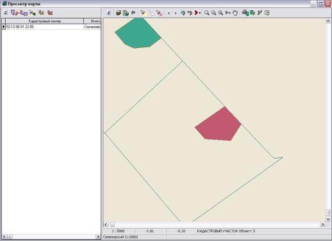Screen dimensions: 332x241
Task: Click the map vertical scrollbar up arrow
Action: [x=328, y=21]
